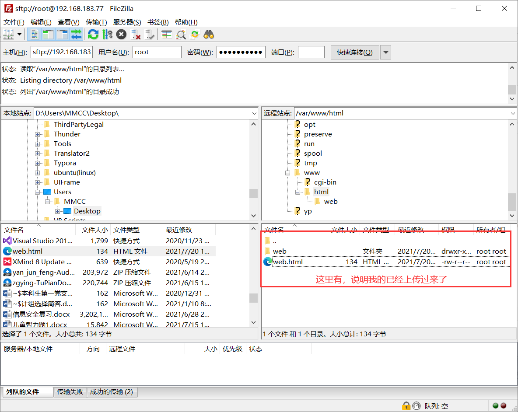Viewport: 518px width, 412px height.
Task: Toggle the message log display
Action: coord(34,34)
